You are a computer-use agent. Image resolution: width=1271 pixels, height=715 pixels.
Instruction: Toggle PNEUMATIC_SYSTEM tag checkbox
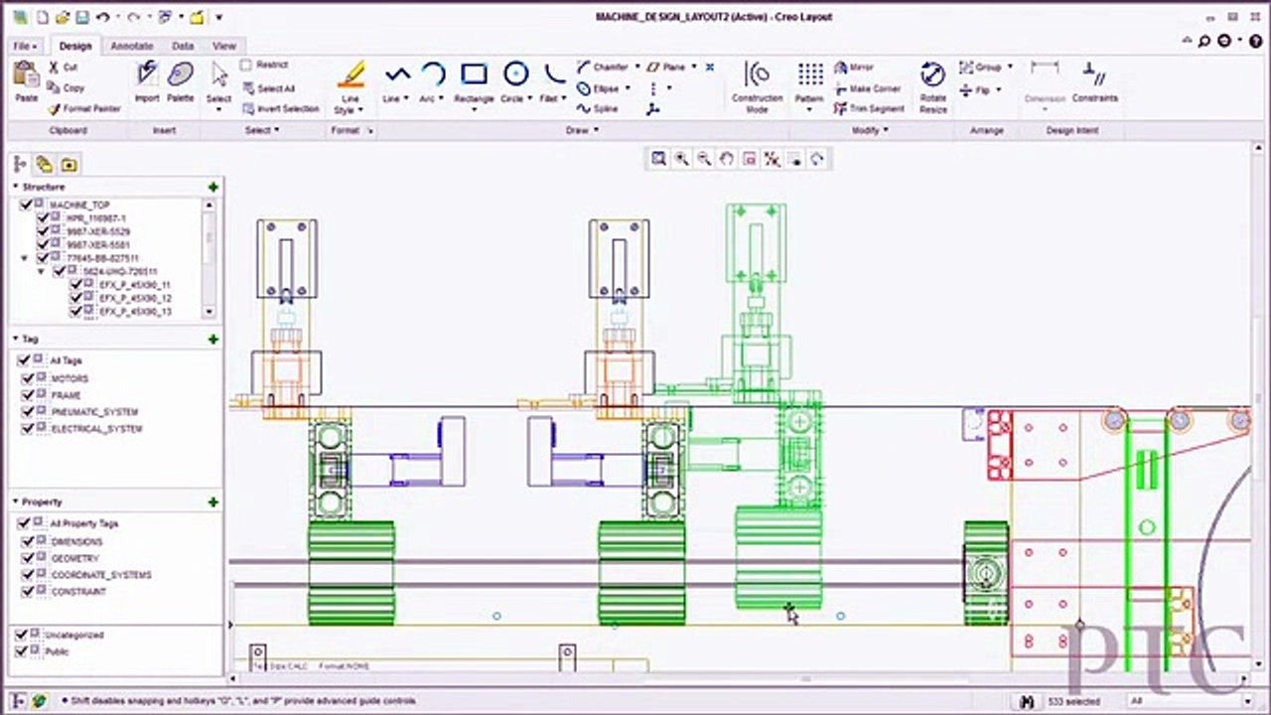click(26, 411)
